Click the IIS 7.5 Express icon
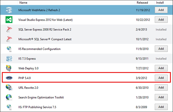Image resolution: width=173 pixels, height=112 pixels. (9, 58)
